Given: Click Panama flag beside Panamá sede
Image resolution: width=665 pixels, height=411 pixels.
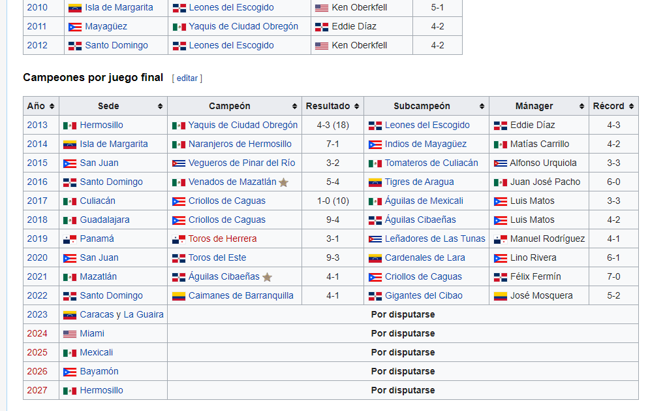Looking at the screenshot, I should (x=70, y=239).
